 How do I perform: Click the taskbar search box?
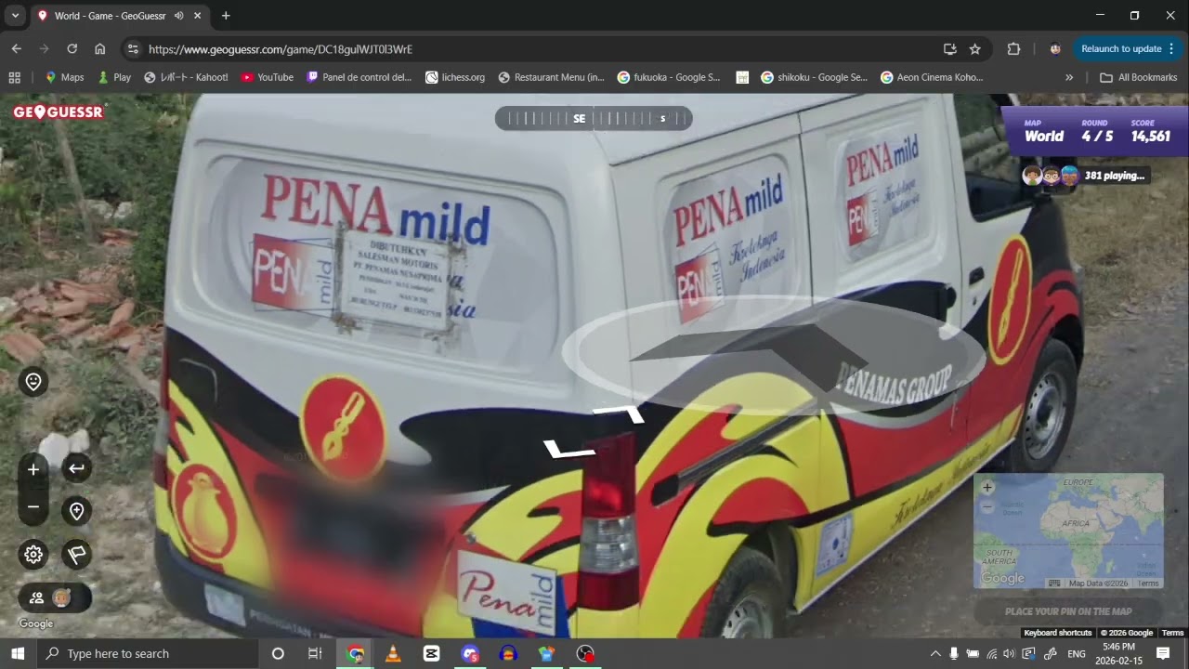point(148,653)
